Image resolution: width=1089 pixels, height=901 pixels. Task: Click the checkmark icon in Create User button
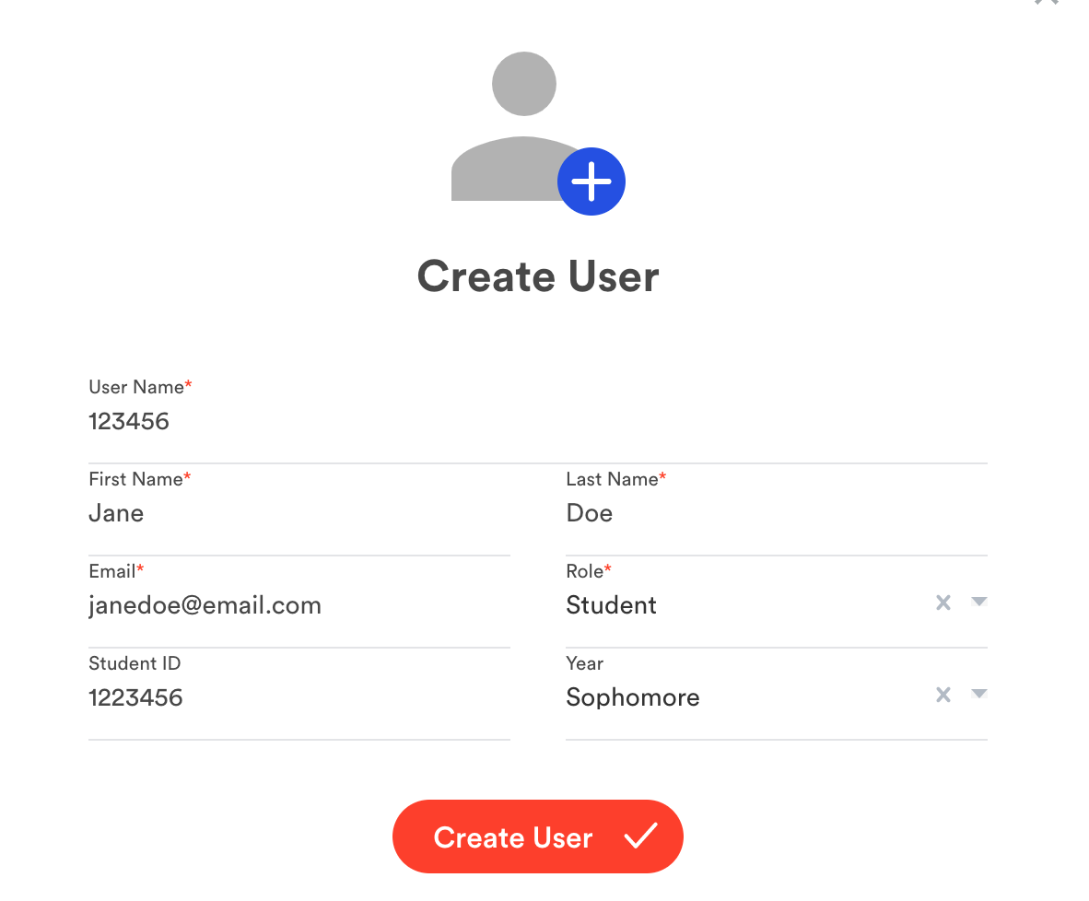640,837
